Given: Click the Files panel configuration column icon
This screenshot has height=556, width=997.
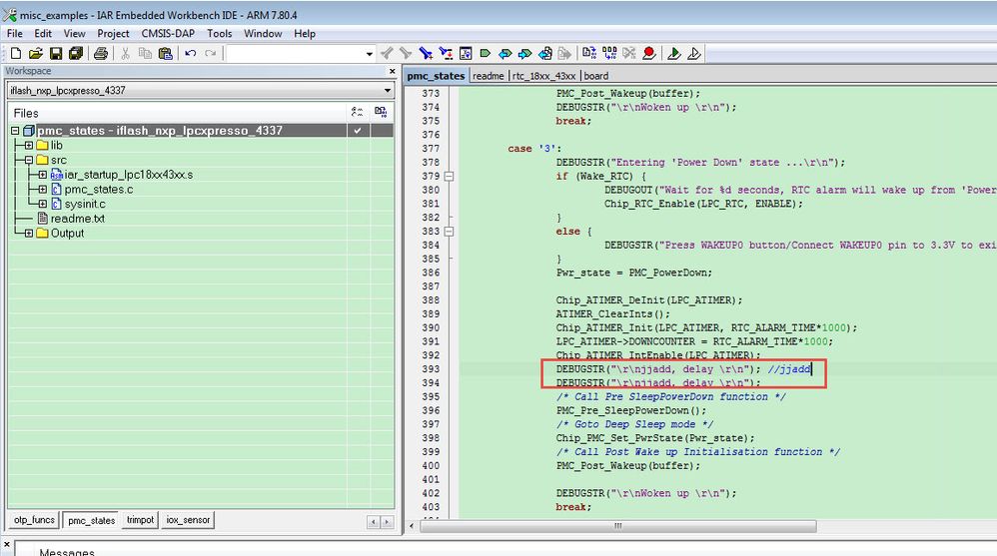Looking at the screenshot, I should point(358,113).
